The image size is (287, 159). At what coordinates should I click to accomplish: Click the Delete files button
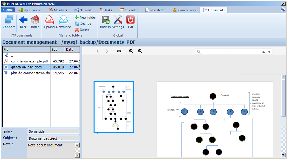82,30
